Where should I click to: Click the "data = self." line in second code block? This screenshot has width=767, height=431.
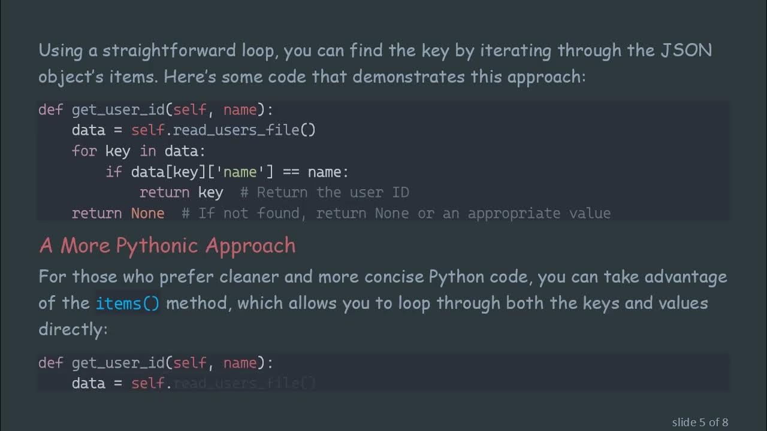122,383
